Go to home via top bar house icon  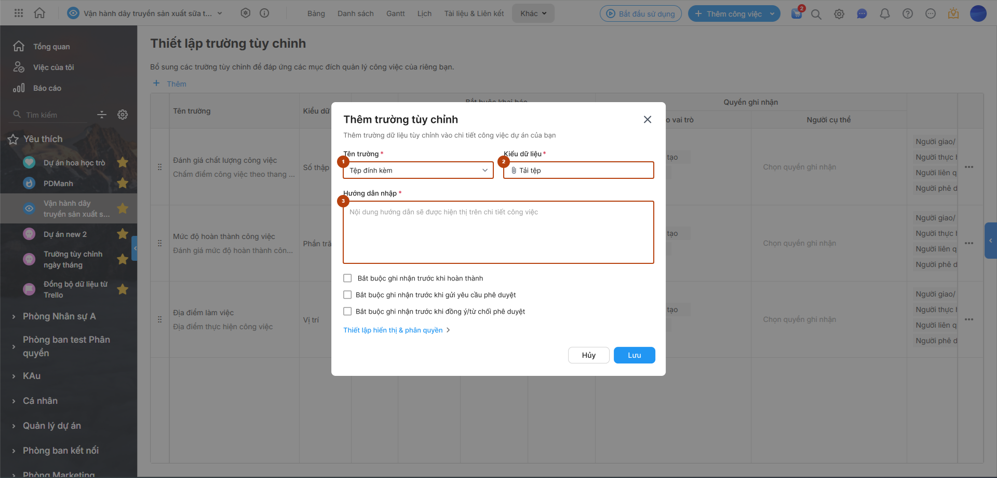point(39,13)
